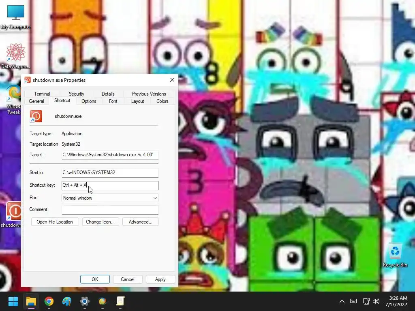The image size is (415, 311).
Task: Click the Change Icon button
Action: click(101, 222)
